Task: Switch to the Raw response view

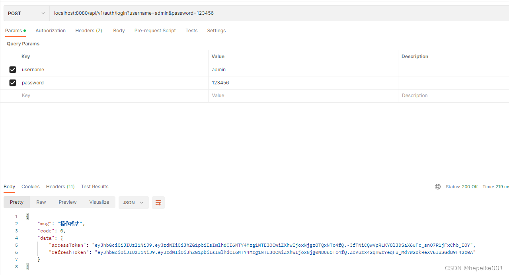Action: pyautogui.click(x=41, y=202)
